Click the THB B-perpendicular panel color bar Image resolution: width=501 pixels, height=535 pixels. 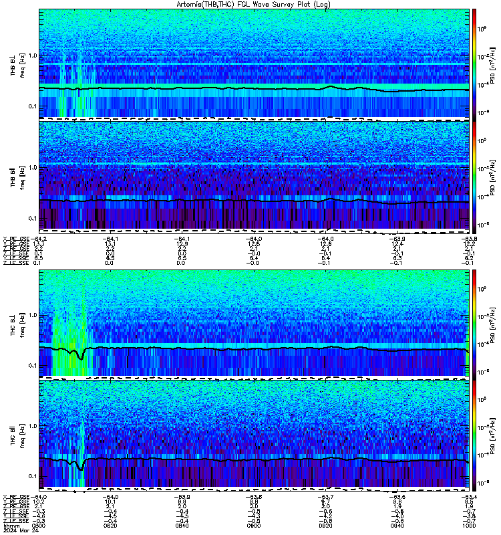474,65
